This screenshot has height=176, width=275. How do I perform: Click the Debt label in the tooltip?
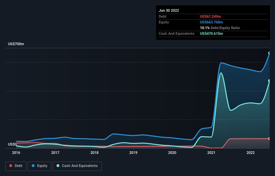tap(162, 16)
